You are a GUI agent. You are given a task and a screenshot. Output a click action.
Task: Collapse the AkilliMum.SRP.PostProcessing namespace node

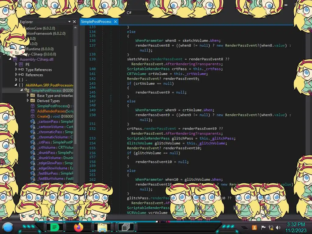click(x=16, y=85)
